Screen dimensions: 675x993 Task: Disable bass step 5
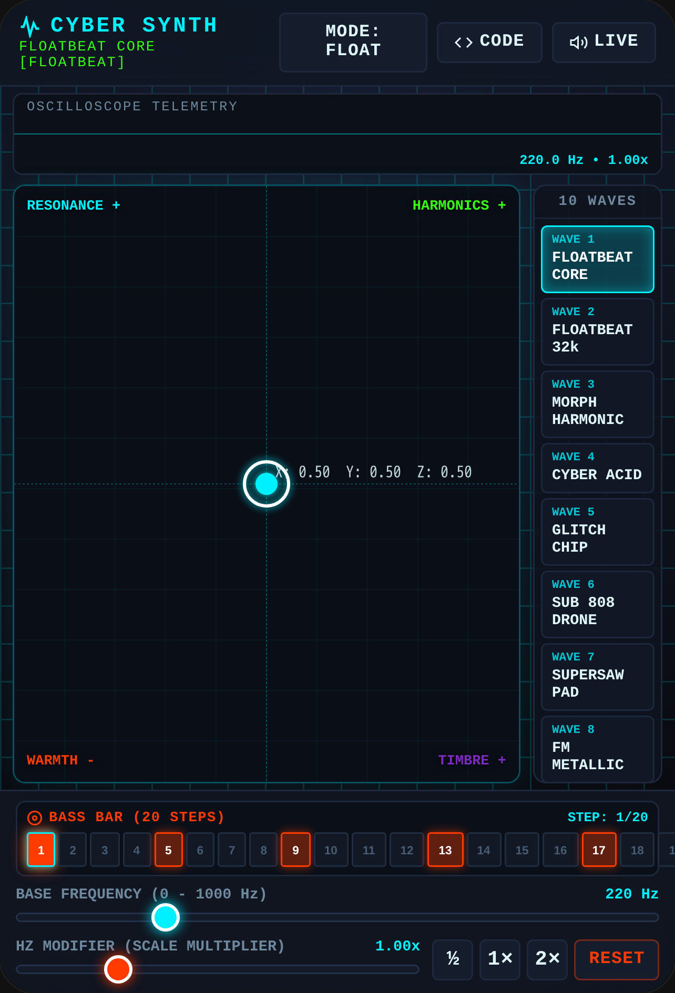click(x=168, y=850)
